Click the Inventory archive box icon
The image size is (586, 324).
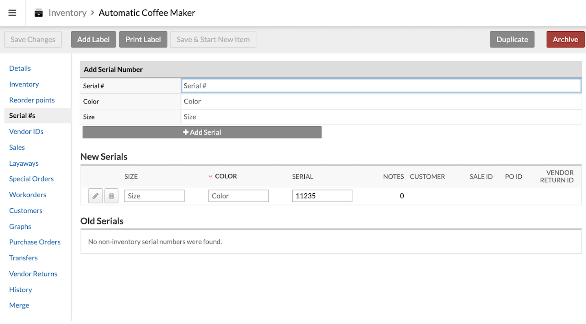(39, 13)
